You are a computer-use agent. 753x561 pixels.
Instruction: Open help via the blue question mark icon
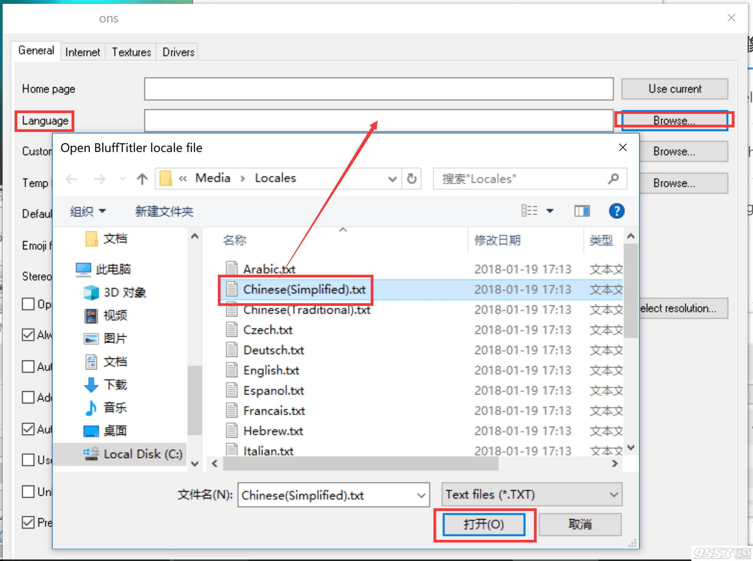click(x=617, y=211)
